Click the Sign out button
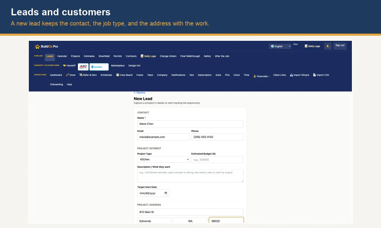This screenshot has height=228, width=381. pyautogui.click(x=340, y=46)
